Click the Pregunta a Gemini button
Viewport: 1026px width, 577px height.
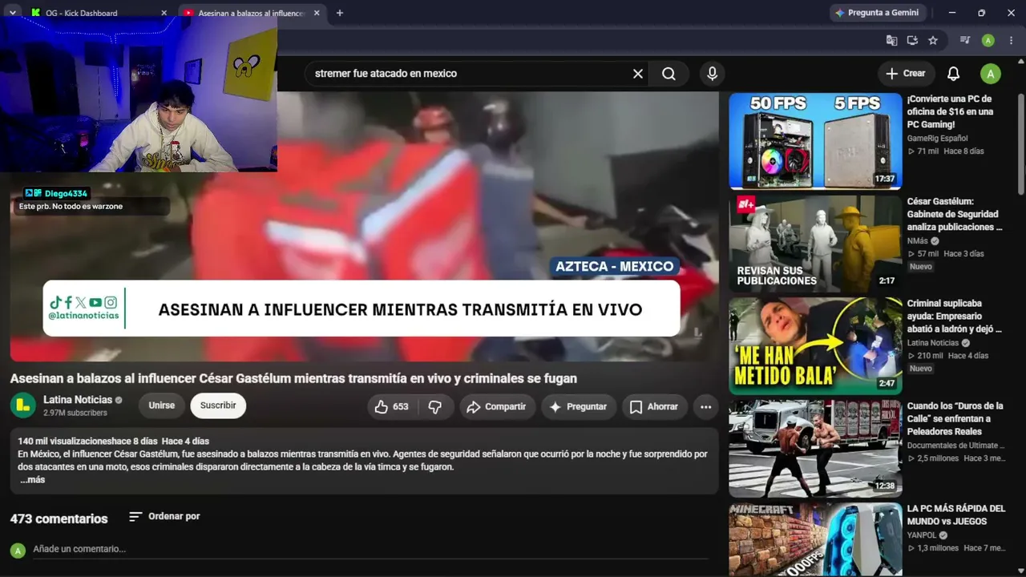pos(878,13)
